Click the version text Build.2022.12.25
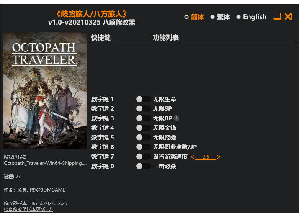The image size is (299, 213). point(49,203)
